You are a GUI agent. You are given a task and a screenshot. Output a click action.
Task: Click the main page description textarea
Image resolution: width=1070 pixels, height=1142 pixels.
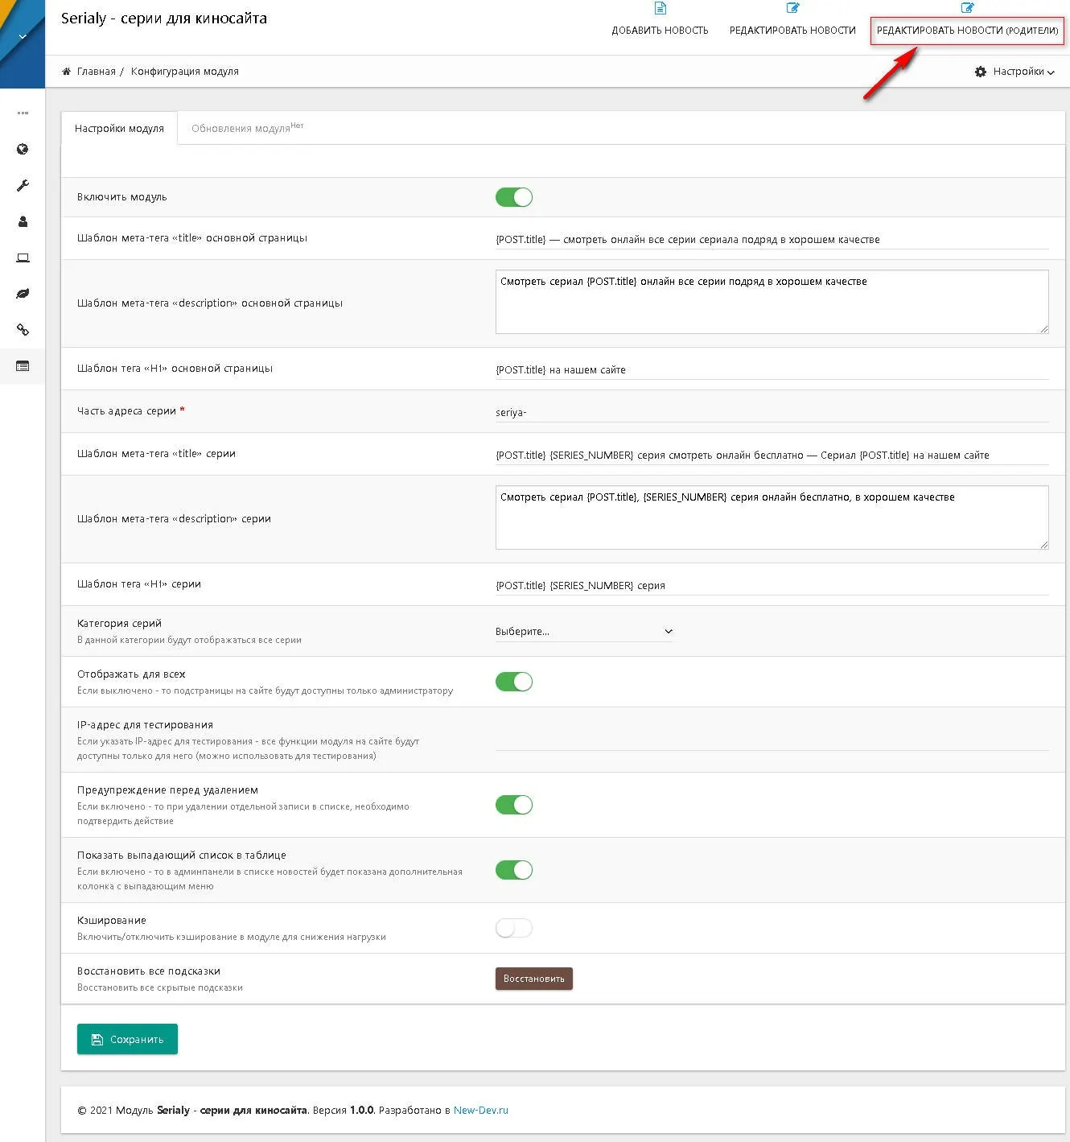coord(772,302)
